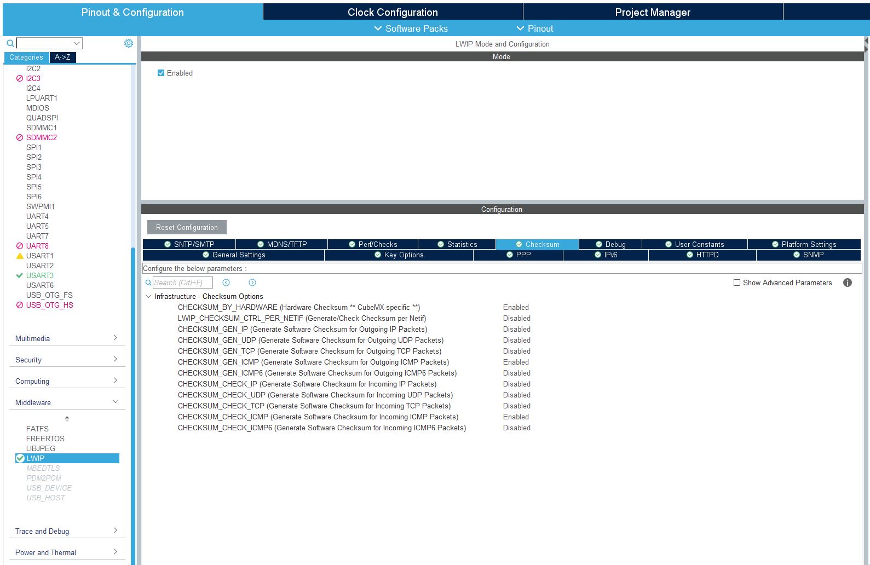The width and height of the screenshot is (870, 565).
Task: Select FATFS in Middleware list
Action: [37, 429]
